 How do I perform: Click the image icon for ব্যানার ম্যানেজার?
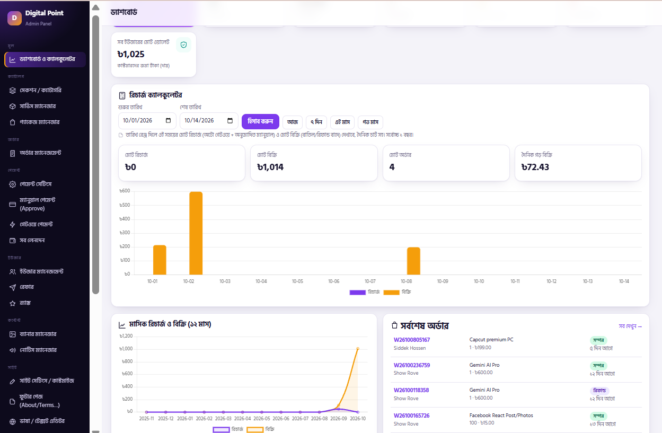click(13, 334)
